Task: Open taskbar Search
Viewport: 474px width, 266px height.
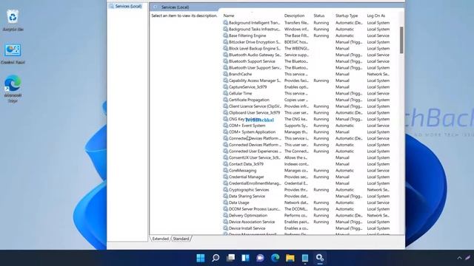Action: 216,258
